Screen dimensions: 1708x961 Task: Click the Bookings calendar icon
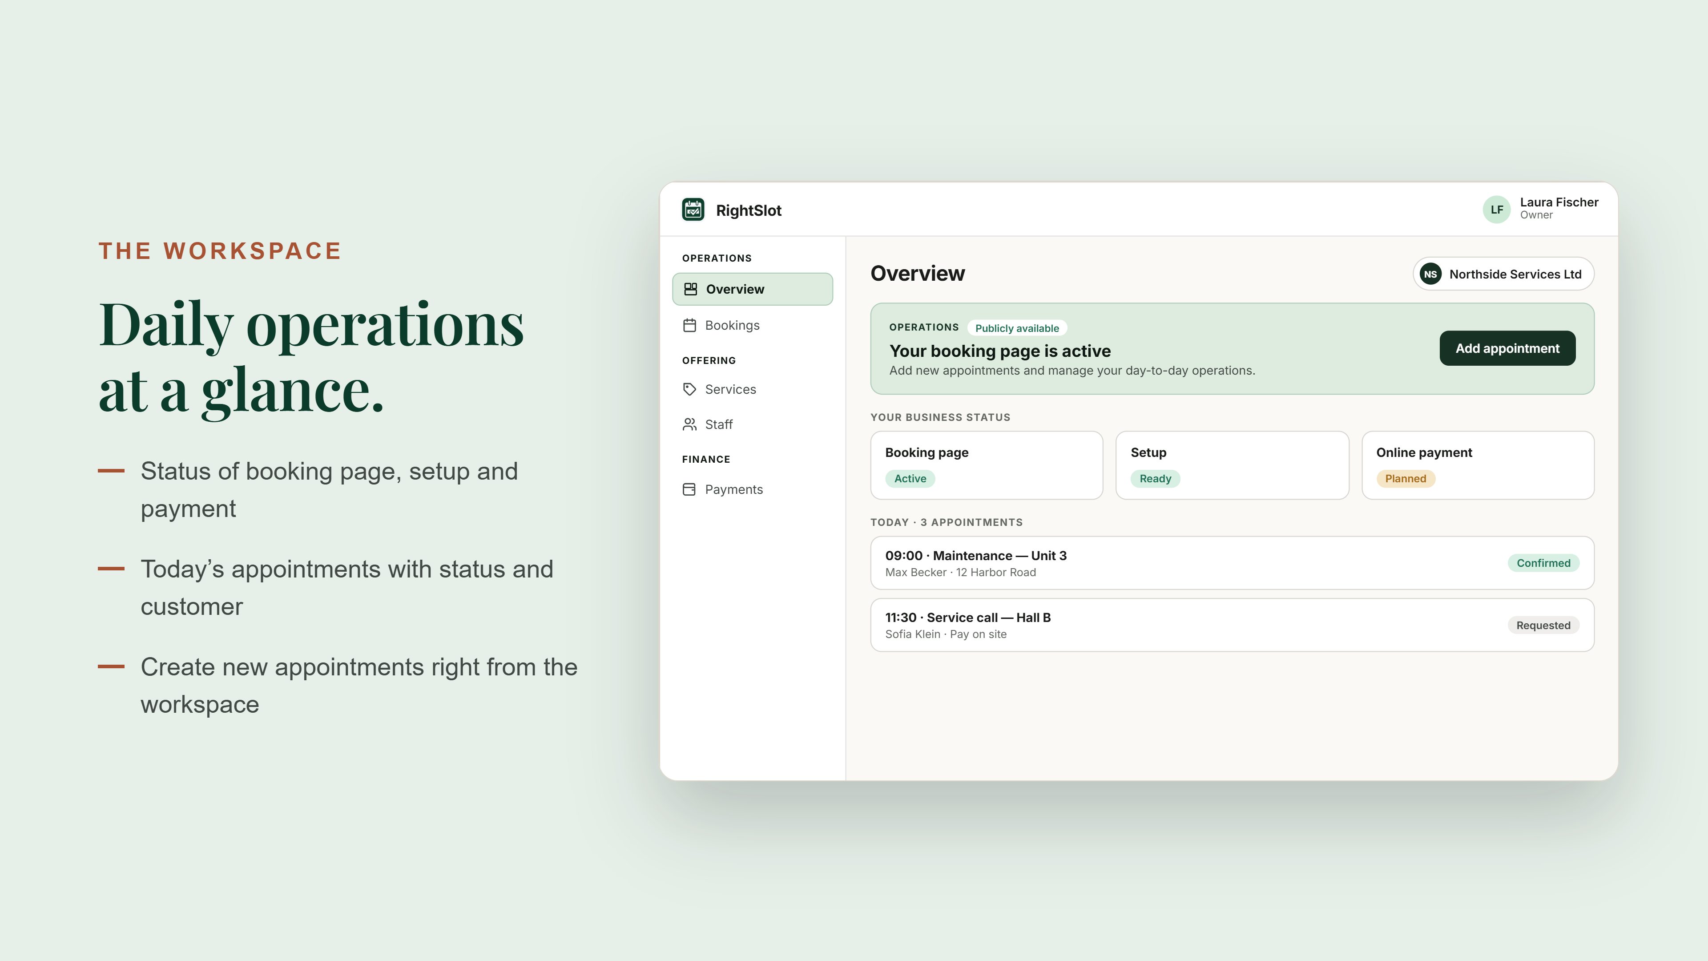coord(689,326)
